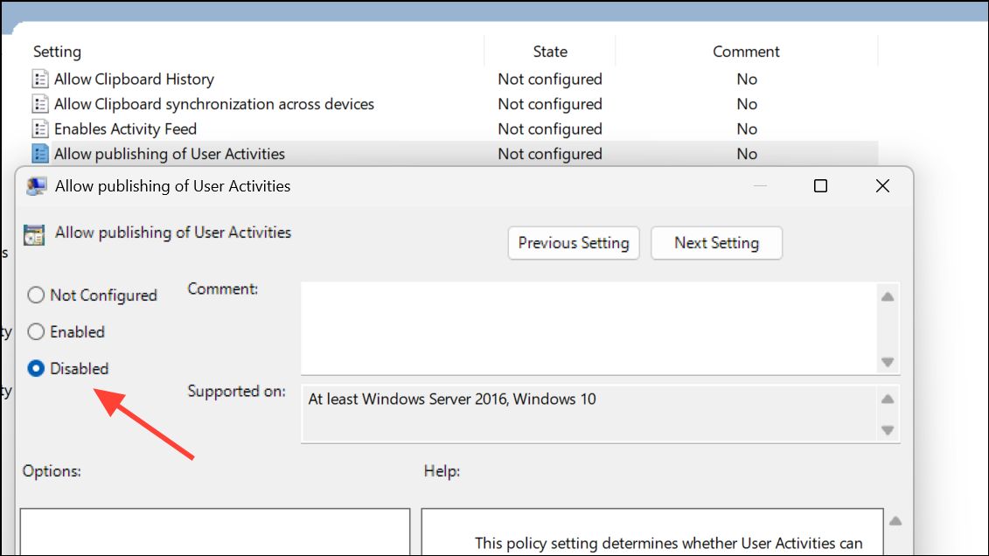989x556 pixels.
Task: Select the Not Configured radio button
Action: coord(36,295)
